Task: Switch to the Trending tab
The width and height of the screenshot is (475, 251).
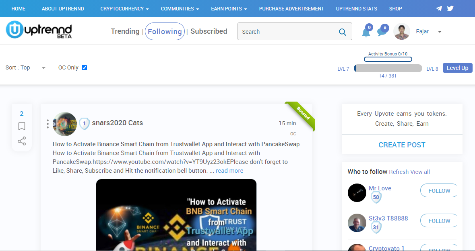Action: tap(125, 31)
